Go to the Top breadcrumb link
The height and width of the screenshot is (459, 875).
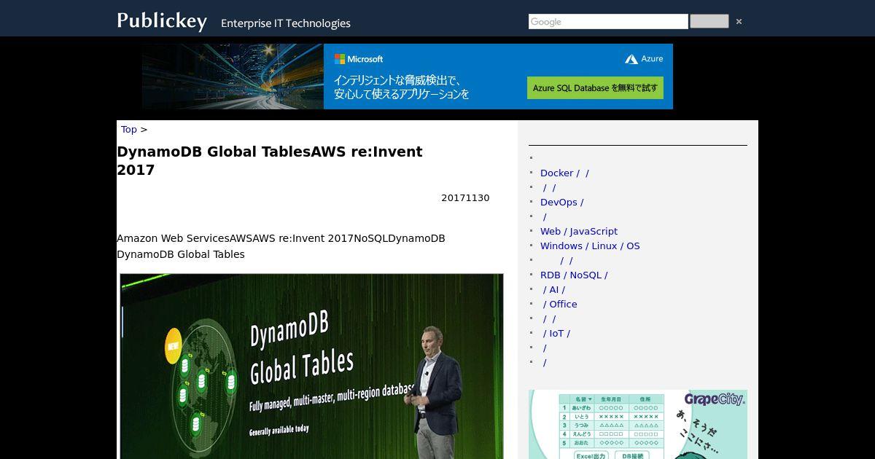point(129,129)
